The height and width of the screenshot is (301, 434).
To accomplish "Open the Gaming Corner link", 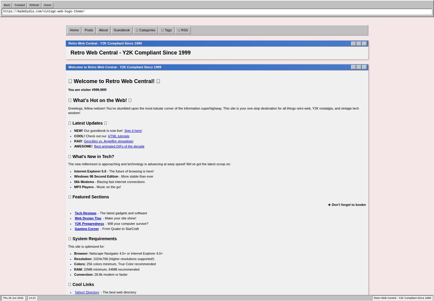I will 87,229.
